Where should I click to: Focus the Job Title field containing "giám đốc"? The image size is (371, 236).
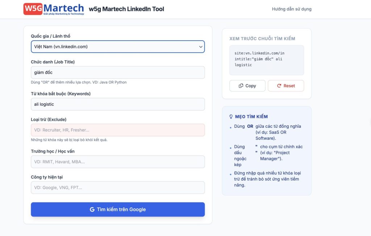[x=118, y=72]
